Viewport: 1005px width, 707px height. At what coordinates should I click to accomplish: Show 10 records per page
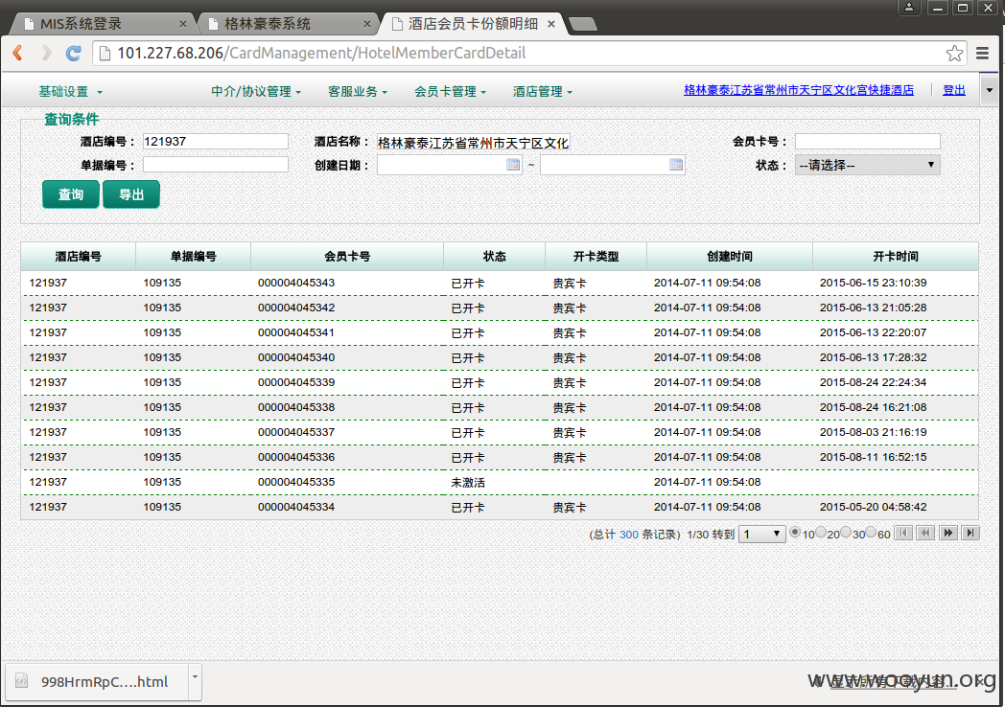coord(795,533)
